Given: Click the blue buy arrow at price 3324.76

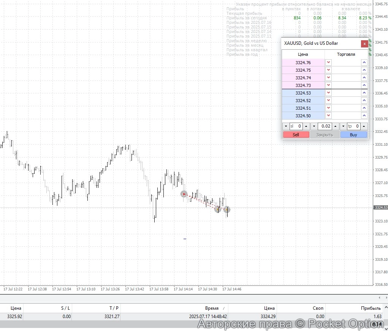Looking at the screenshot, I should point(364,63).
